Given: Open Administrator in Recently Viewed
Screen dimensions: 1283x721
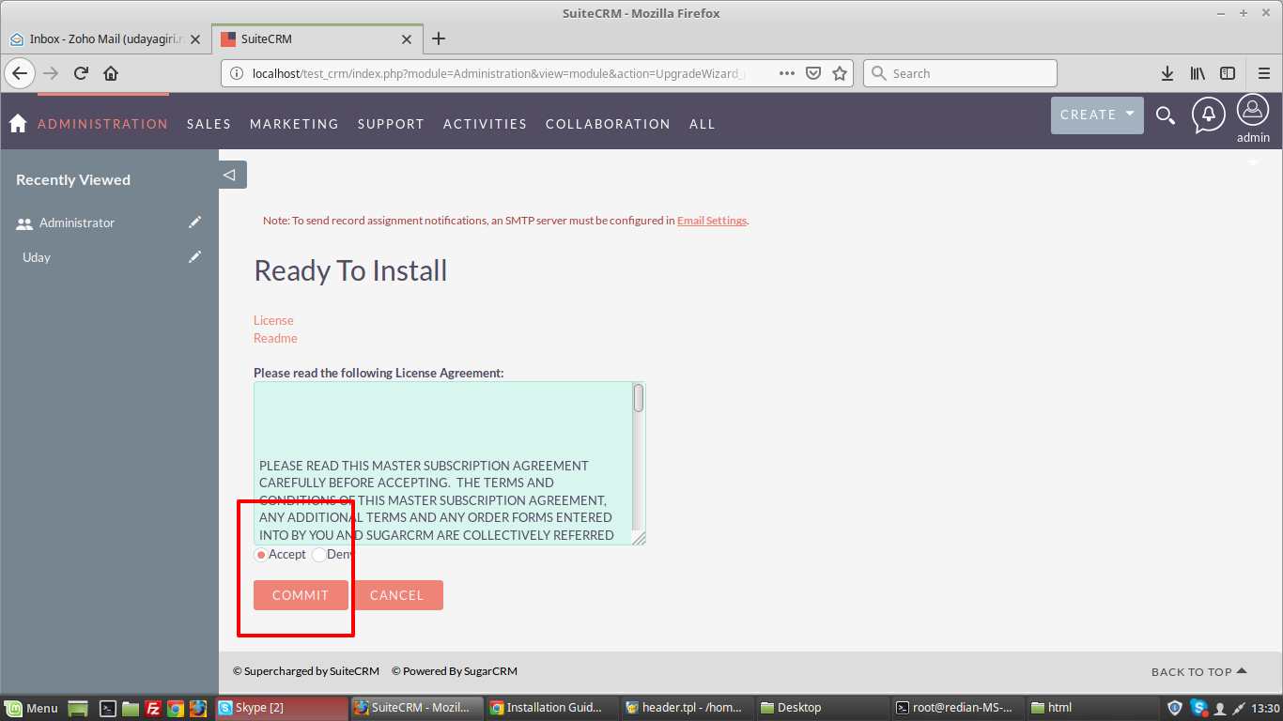Looking at the screenshot, I should click(x=77, y=222).
